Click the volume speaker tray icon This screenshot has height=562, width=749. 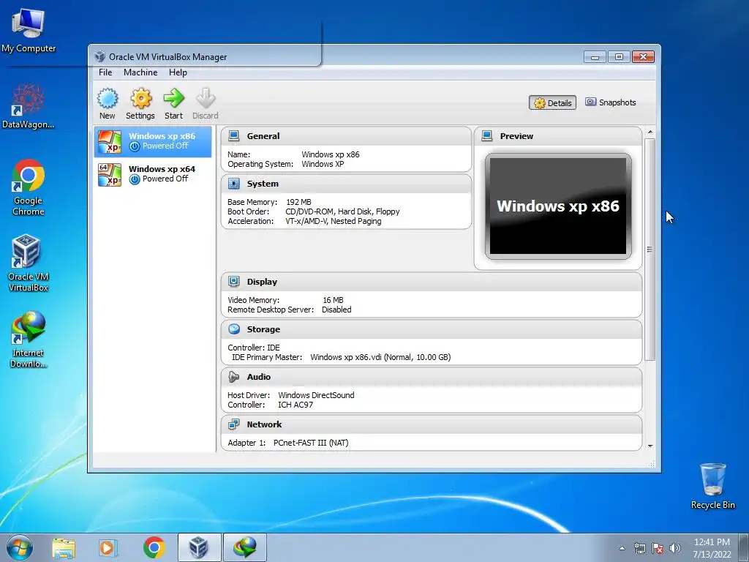coord(675,548)
